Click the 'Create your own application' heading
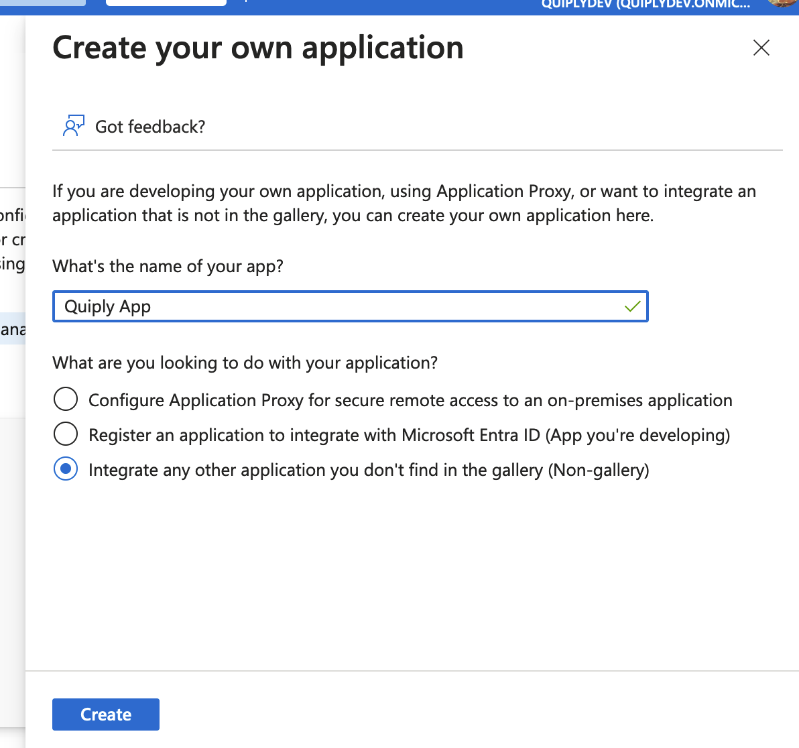 [258, 48]
